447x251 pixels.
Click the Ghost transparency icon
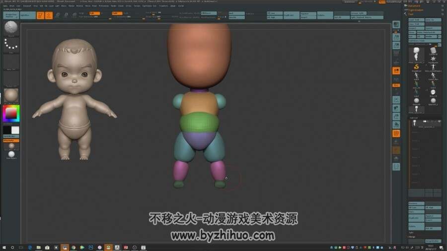click(396, 150)
